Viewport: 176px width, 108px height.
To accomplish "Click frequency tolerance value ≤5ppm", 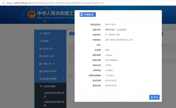I will 109,55.
